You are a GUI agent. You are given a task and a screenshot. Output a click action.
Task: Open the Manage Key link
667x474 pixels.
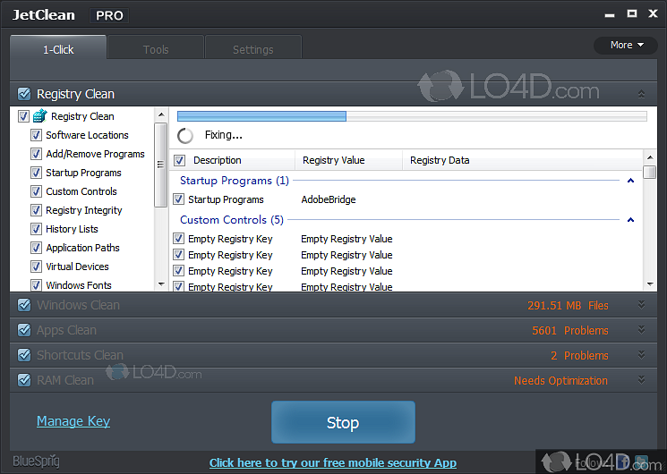pyautogui.click(x=73, y=421)
